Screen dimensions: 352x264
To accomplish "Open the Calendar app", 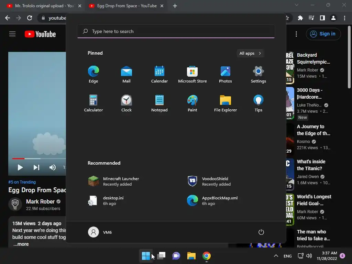I will pyautogui.click(x=159, y=75).
